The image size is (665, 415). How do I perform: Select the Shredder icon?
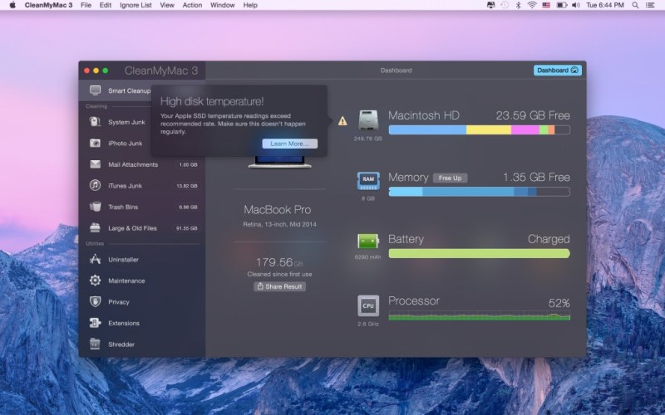[95, 344]
